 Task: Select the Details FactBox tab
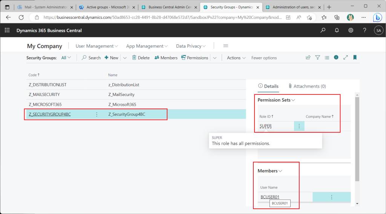(x=268, y=86)
